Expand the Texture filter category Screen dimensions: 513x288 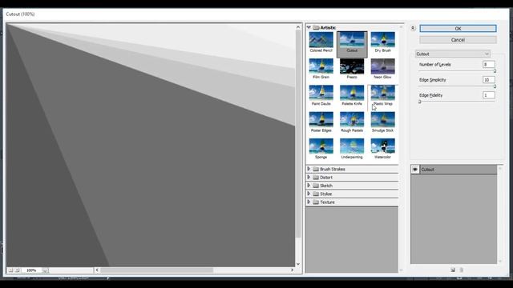point(309,202)
